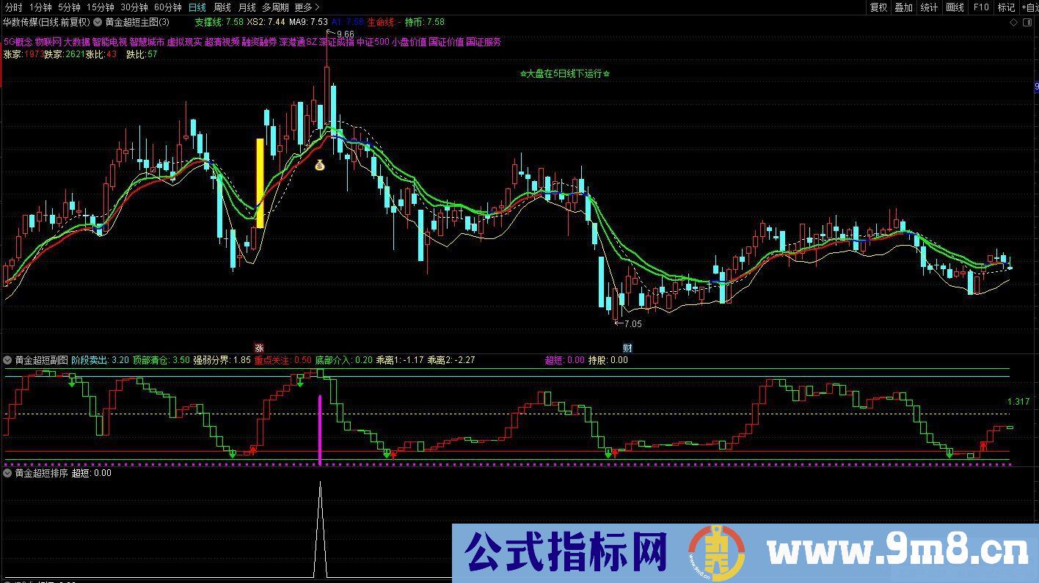Select the 5分钟 period tab
This screenshot has width=1039, height=583.
(69, 7)
